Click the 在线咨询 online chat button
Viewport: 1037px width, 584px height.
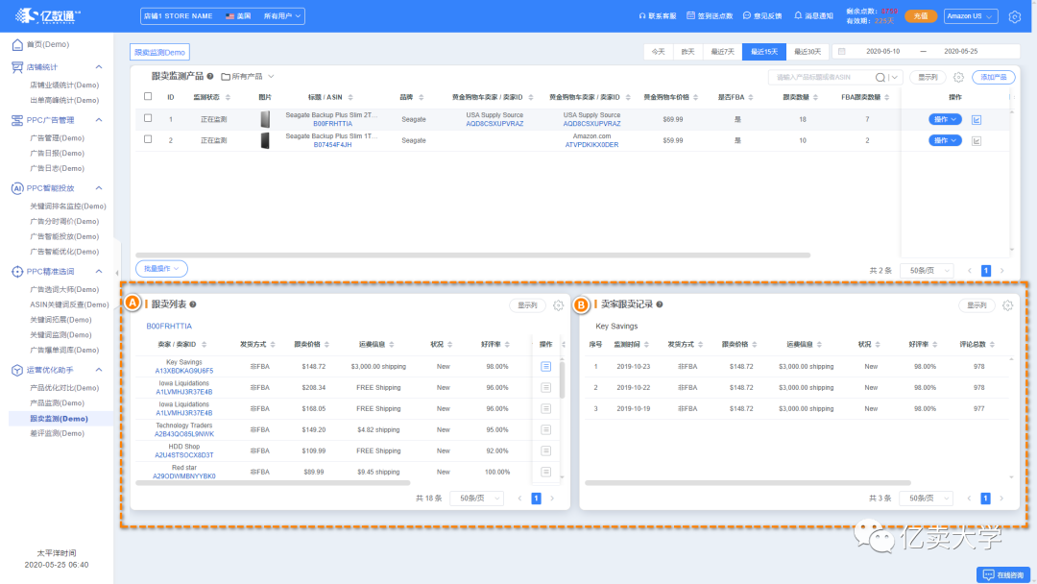pyautogui.click(x=1003, y=574)
